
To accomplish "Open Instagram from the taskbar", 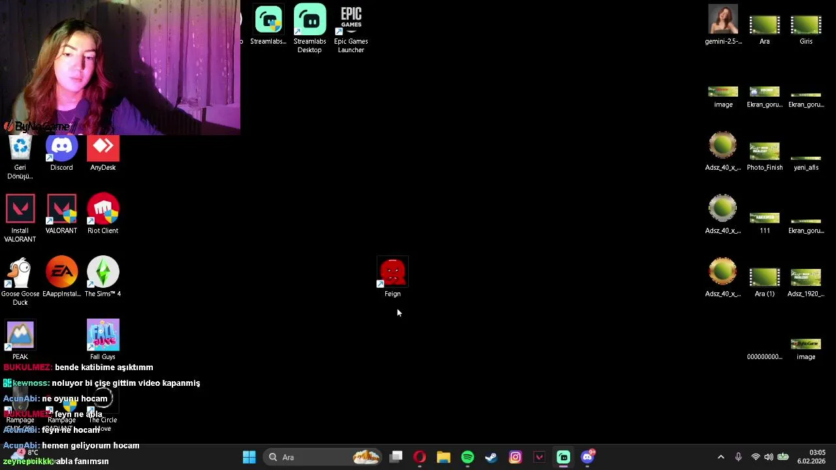I will [515, 457].
